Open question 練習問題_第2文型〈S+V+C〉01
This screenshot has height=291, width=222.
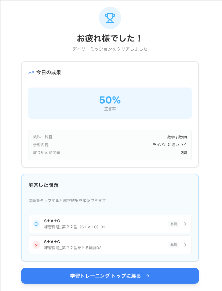110,224
